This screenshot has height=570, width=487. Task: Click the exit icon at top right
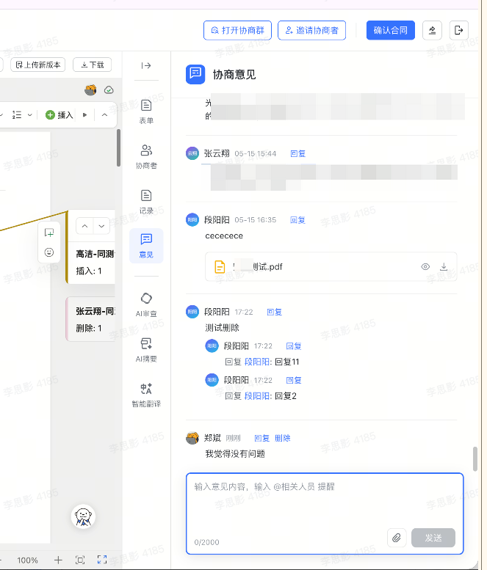(458, 30)
